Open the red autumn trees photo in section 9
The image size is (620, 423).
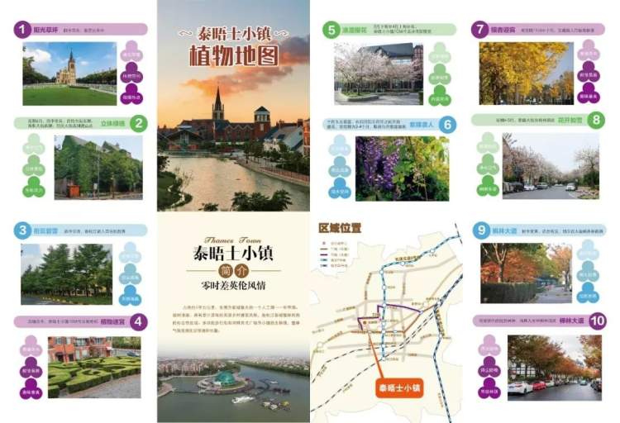[x=527, y=273]
